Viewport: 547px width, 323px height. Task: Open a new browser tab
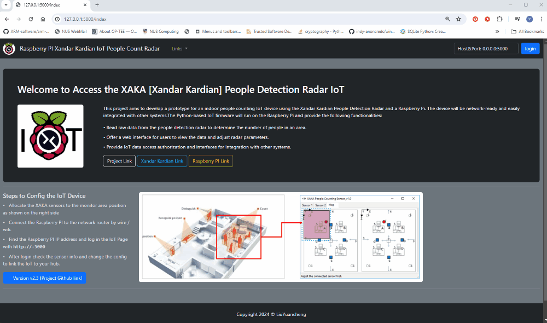coord(97,5)
